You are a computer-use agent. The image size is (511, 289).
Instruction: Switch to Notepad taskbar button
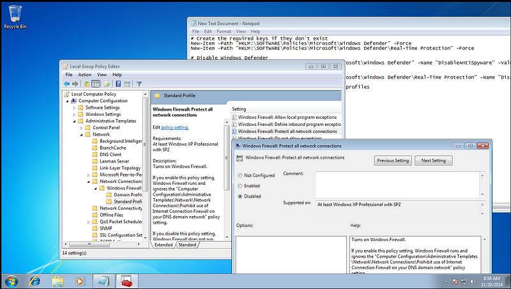pos(104,281)
